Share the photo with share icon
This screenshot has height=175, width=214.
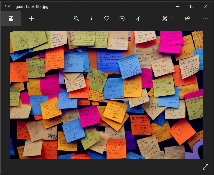[x=188, y=18]
